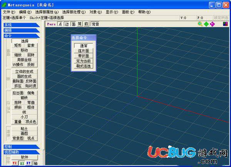Click the UV操作 button
Screen dimensions: 231x167
[x=18, y=65]
